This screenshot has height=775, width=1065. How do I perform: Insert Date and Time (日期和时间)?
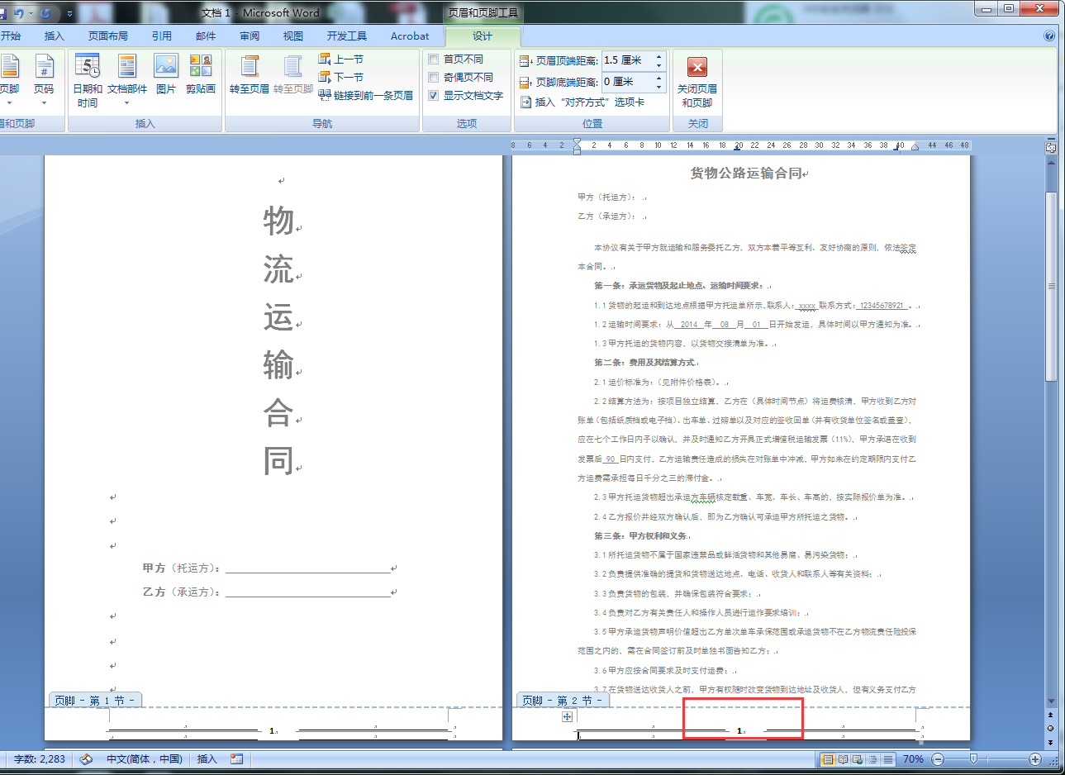pos(88,81)
